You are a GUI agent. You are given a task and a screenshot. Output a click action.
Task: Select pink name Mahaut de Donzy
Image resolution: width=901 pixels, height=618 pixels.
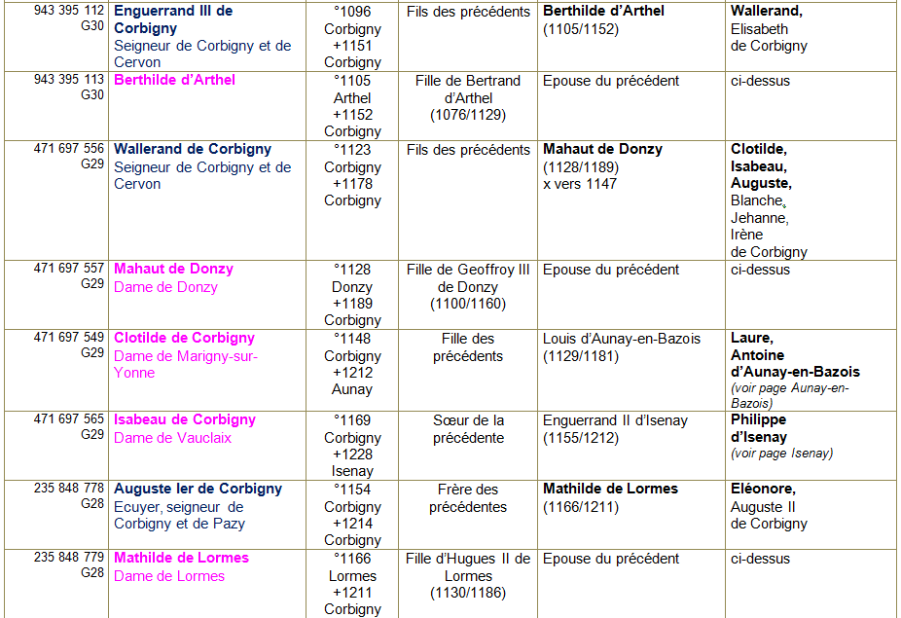[x=173, y=269]
